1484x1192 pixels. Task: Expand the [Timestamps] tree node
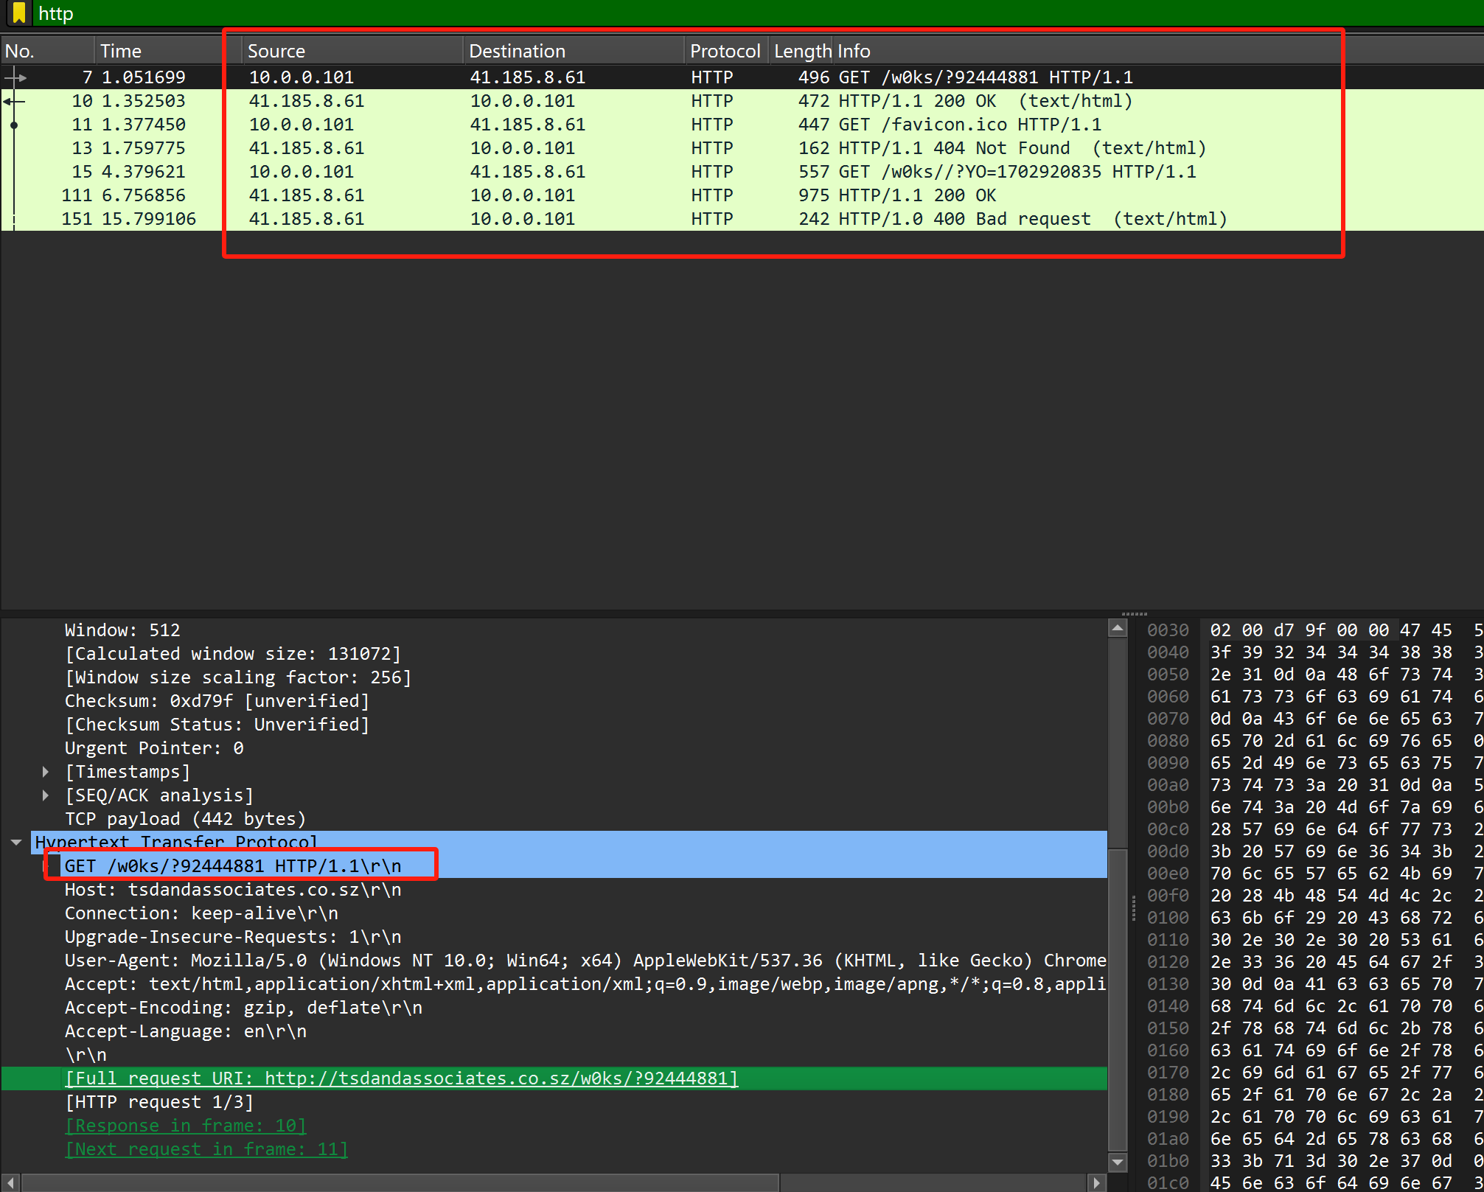(46, 772)
